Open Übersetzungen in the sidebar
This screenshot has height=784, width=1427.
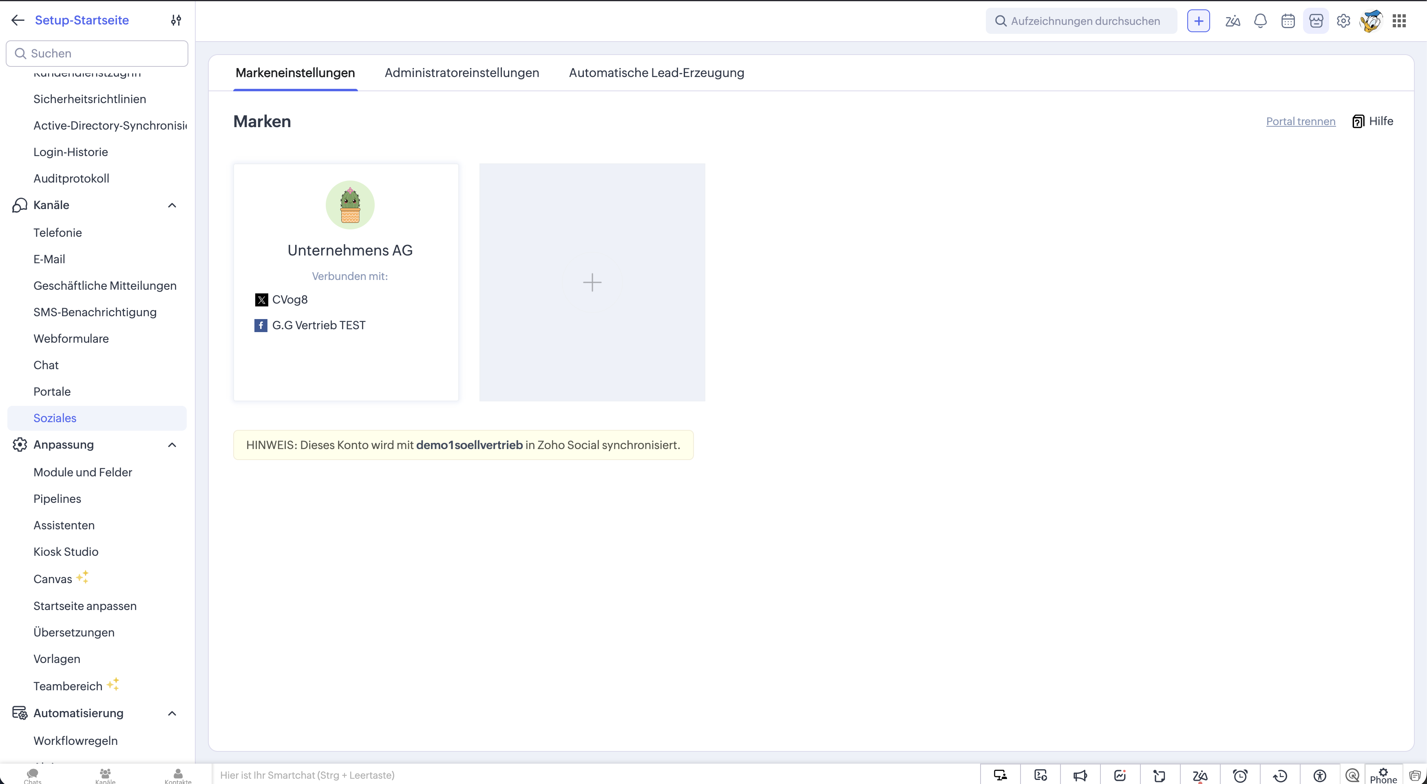(74, 633)
